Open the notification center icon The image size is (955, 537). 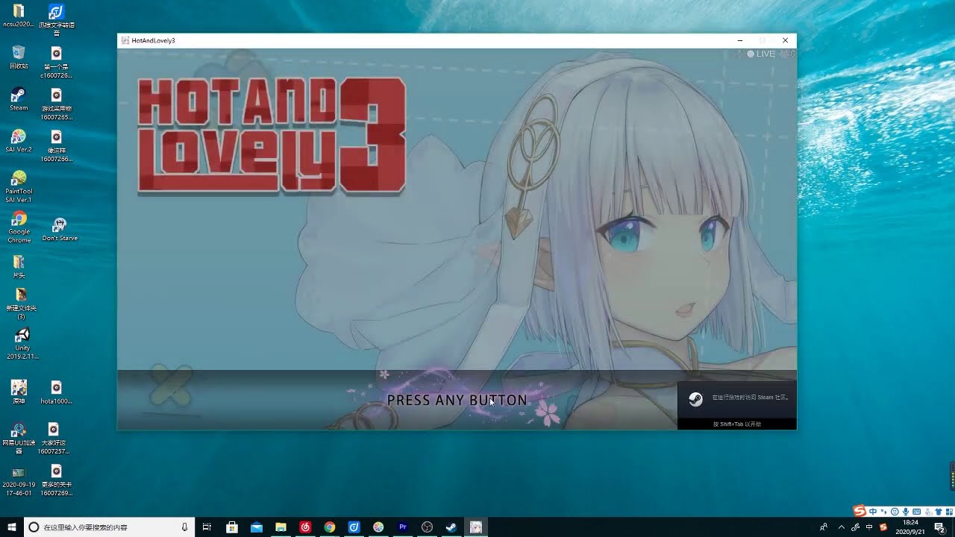tap(940, 527)
